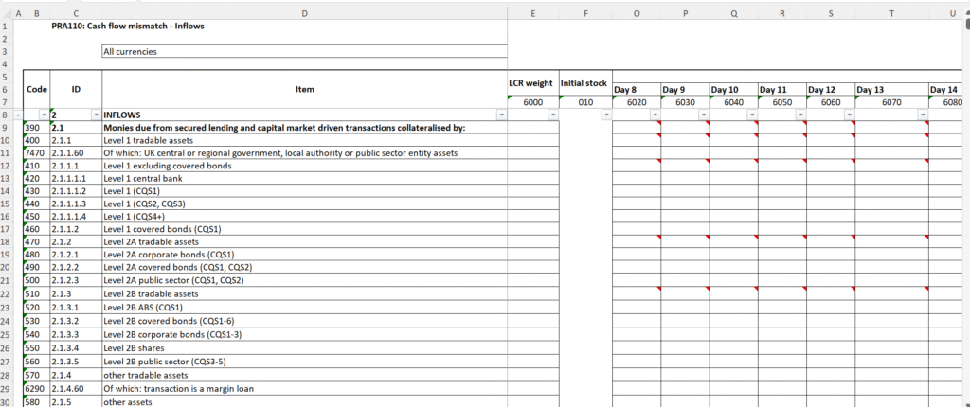Click the 'Initial stock' heading cell
The width and height of the screenshot is (970, 407).
click(585, 83)
